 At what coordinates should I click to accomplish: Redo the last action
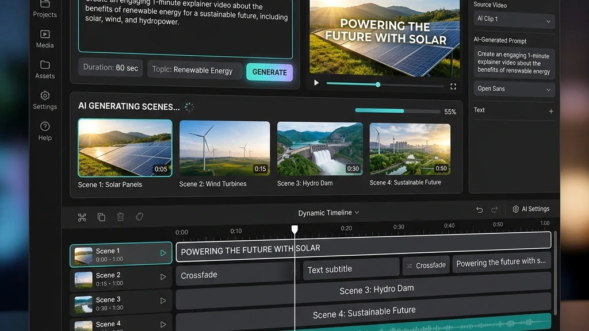(x=494, y=209)
